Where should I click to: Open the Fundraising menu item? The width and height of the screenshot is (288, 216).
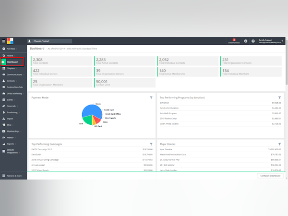(x=13, y=112)
